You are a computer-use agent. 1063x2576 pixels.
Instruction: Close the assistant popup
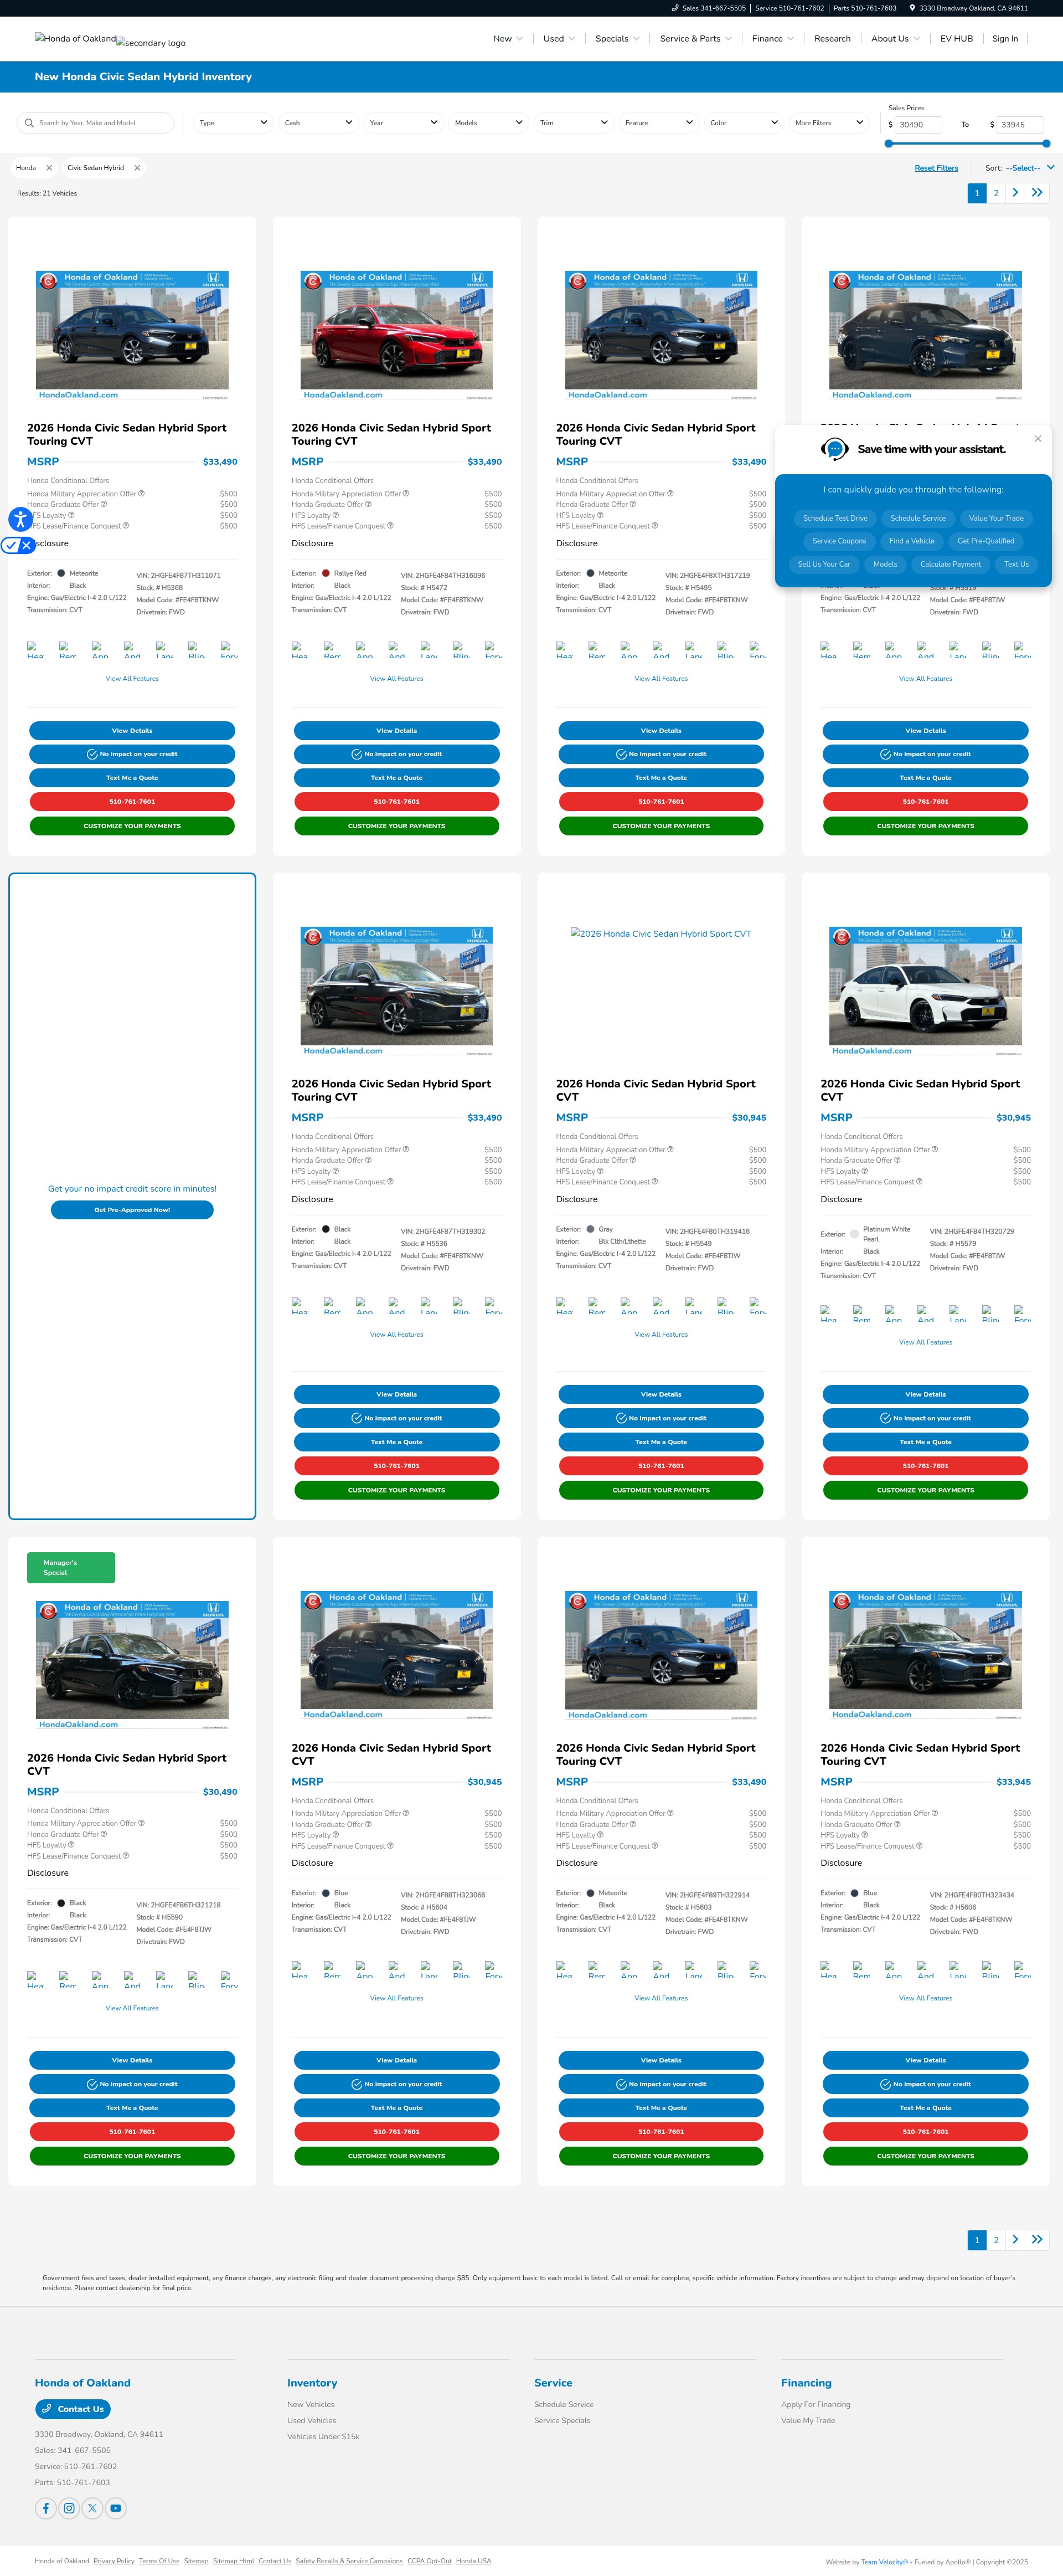click(x=1037, y=439)
